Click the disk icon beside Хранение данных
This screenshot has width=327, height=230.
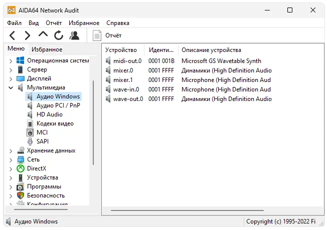[21, 150]
